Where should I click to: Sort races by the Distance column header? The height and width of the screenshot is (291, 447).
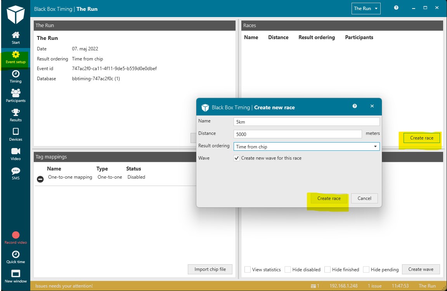tap(278, 37)
